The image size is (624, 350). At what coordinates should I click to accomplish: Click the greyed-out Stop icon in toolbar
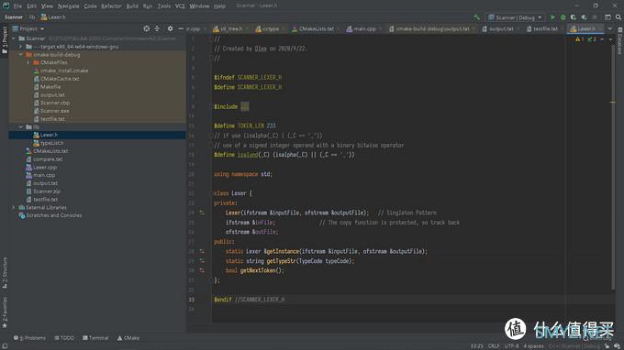coord(595,17)
